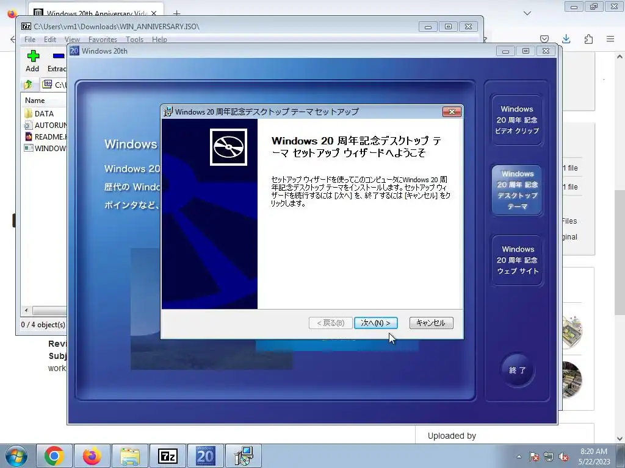Click the setup dialog title bar icon
Image resolution: width=625 pixels, height=468 pixels.
[x=168, y=112]
